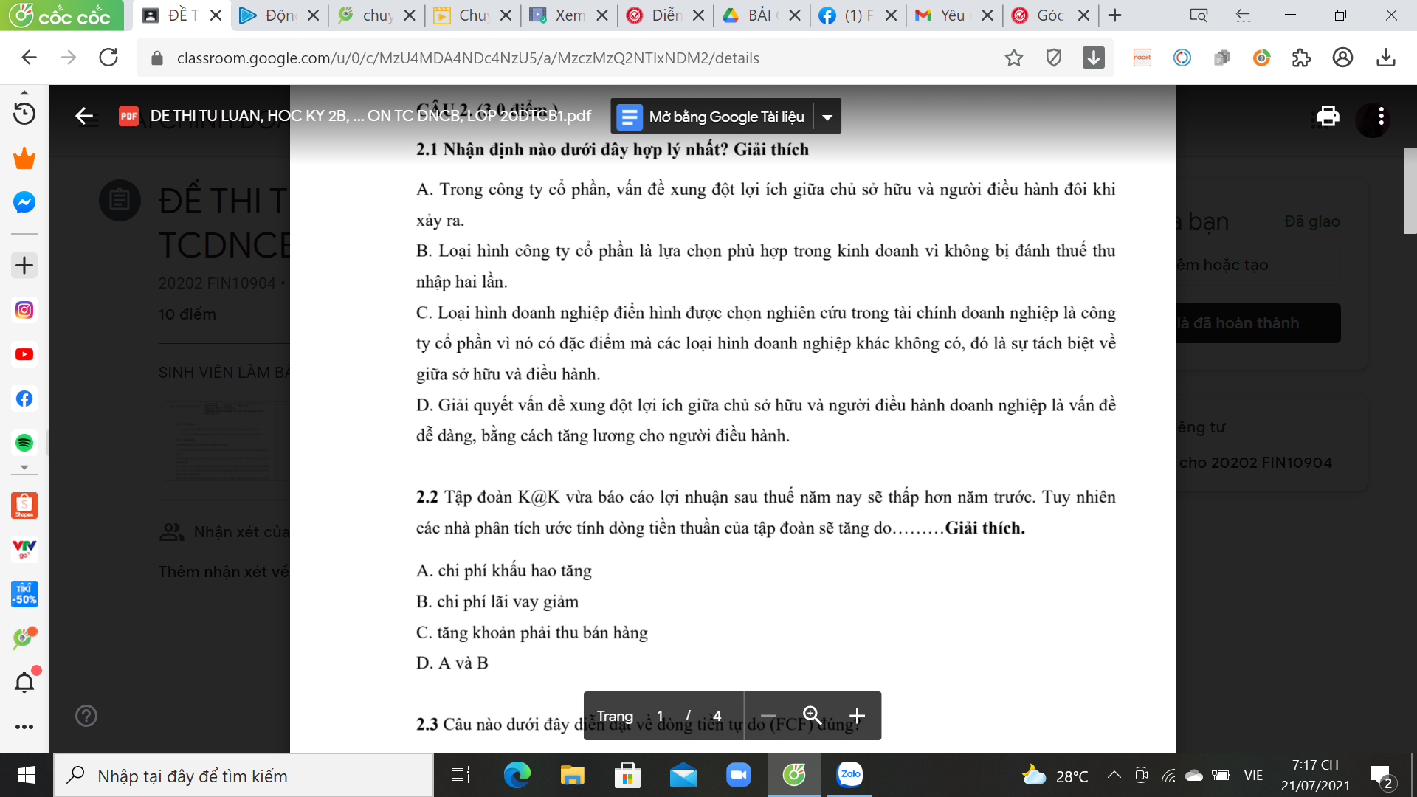Click the crown icon in the sidebar
This screenshot has width=1417, height=797.
[24, 158]
